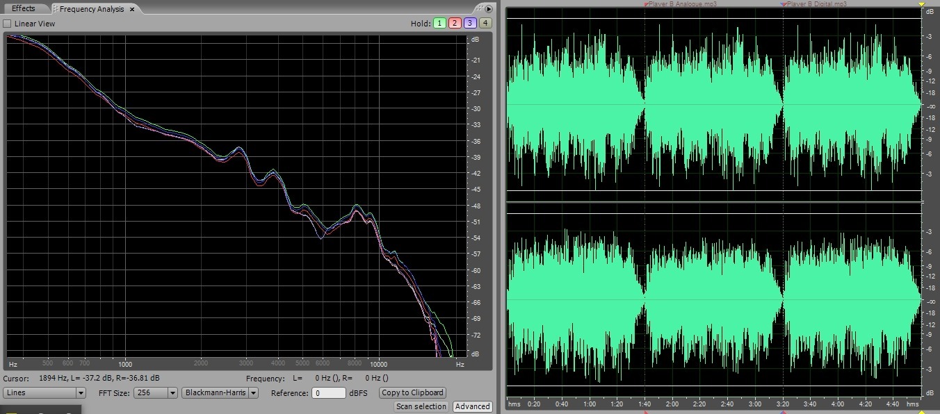Click Copy to Clipboard button
The height and width of the screenshot is (414, 940).
point(412,392)
